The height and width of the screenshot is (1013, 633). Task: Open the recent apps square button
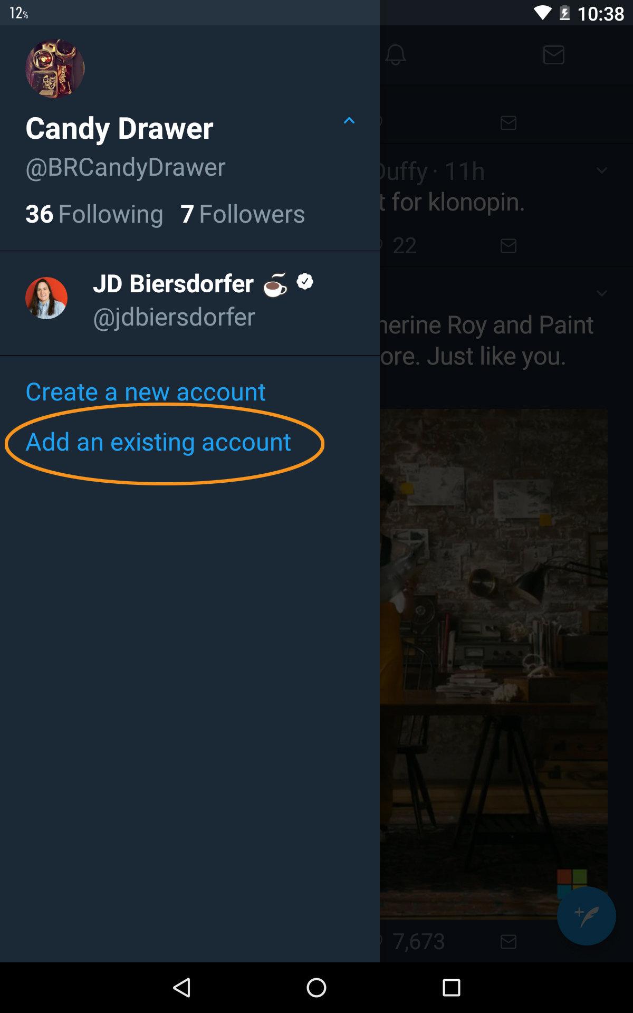(x=451, y=987)
